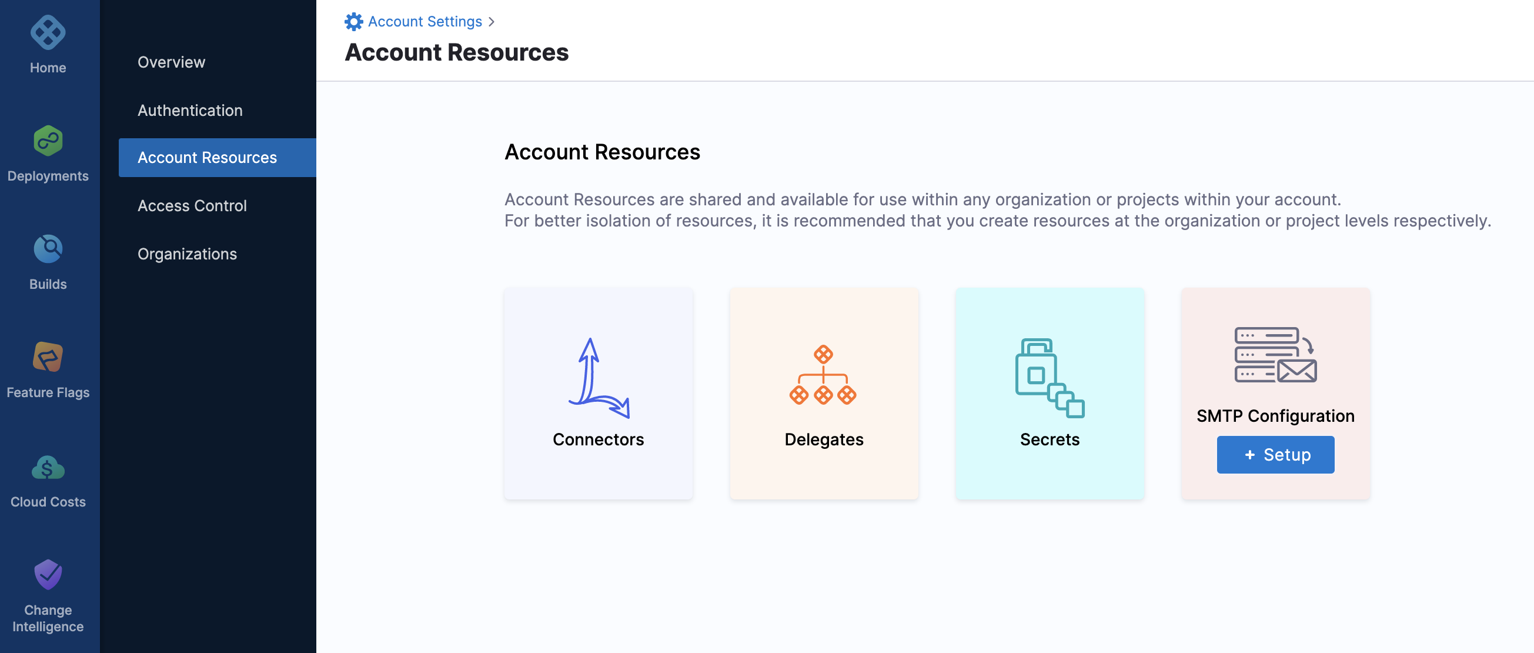Click the Feature Flags label in sidebar
1534x653 pixels.
click(48, 392)
